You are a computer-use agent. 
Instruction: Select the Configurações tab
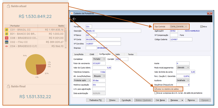[105, 54]
